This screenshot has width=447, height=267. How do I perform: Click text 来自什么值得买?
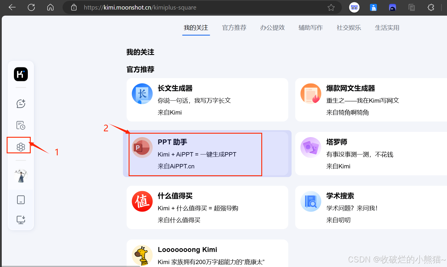click(179, 220)
